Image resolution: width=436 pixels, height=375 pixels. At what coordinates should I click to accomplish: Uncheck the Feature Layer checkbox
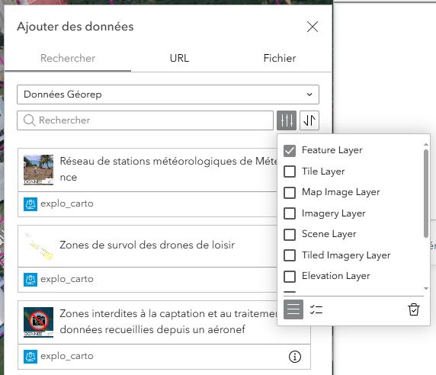click(x=290, y=151)
